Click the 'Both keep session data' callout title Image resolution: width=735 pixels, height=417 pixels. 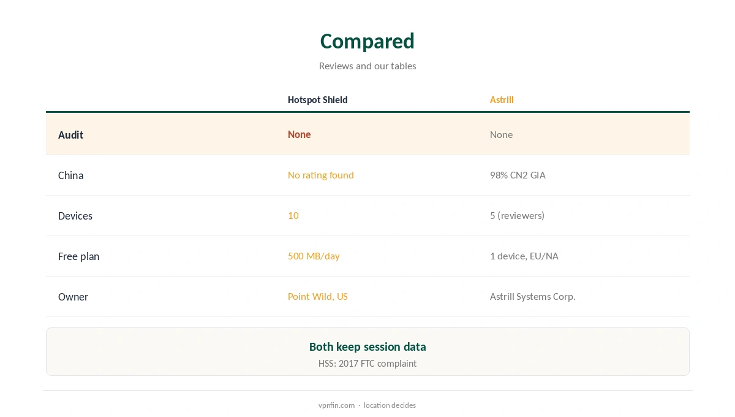pyautogui.click(x=367, y=346)
